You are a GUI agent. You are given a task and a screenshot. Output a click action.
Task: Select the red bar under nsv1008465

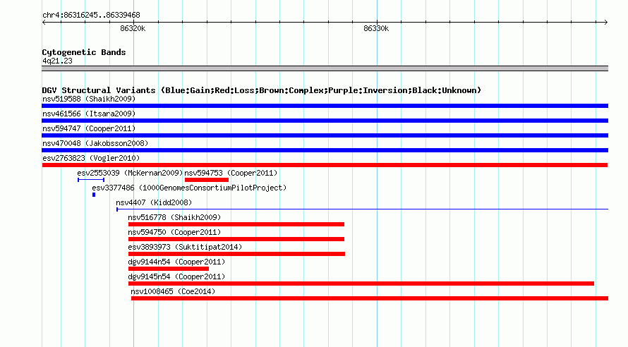tap(370, 298)
